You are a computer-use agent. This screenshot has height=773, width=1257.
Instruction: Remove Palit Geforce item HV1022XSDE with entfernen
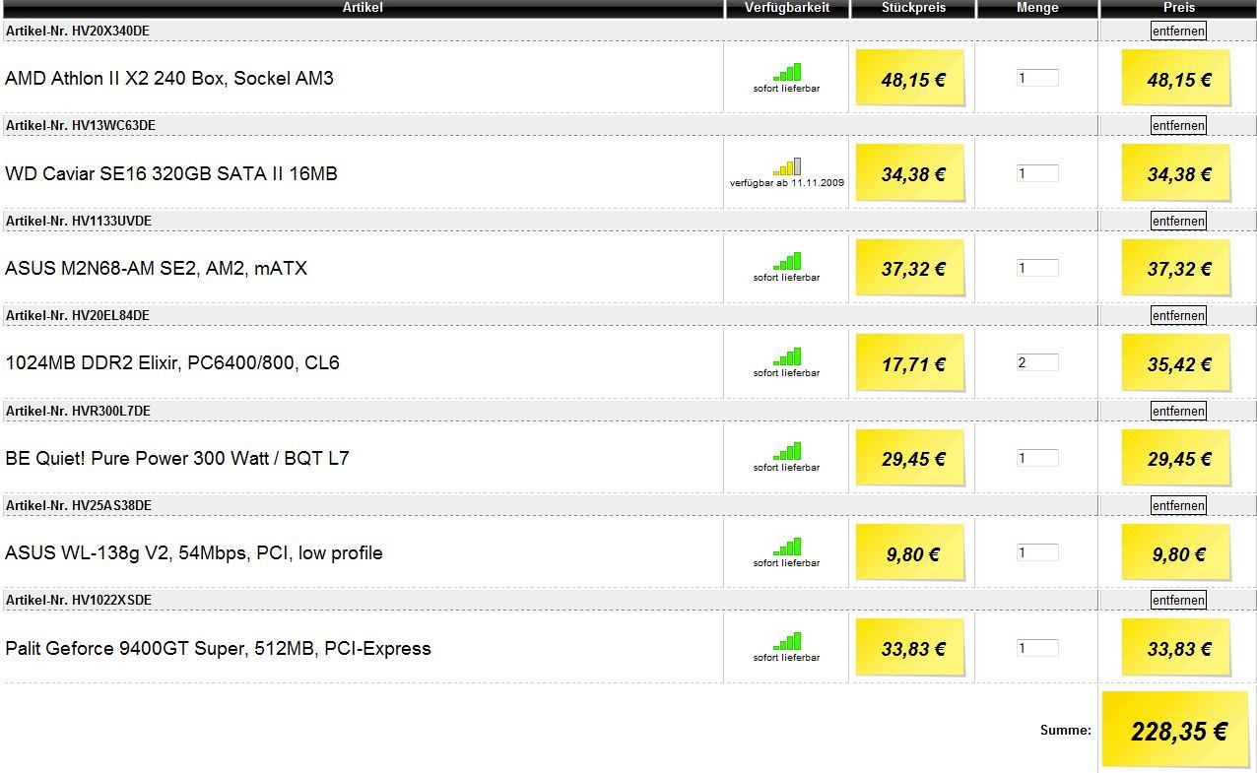[1178, 600]
